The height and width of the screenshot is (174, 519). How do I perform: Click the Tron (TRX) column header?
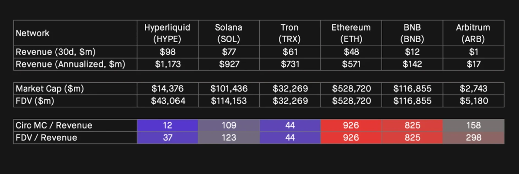(290, 33)
